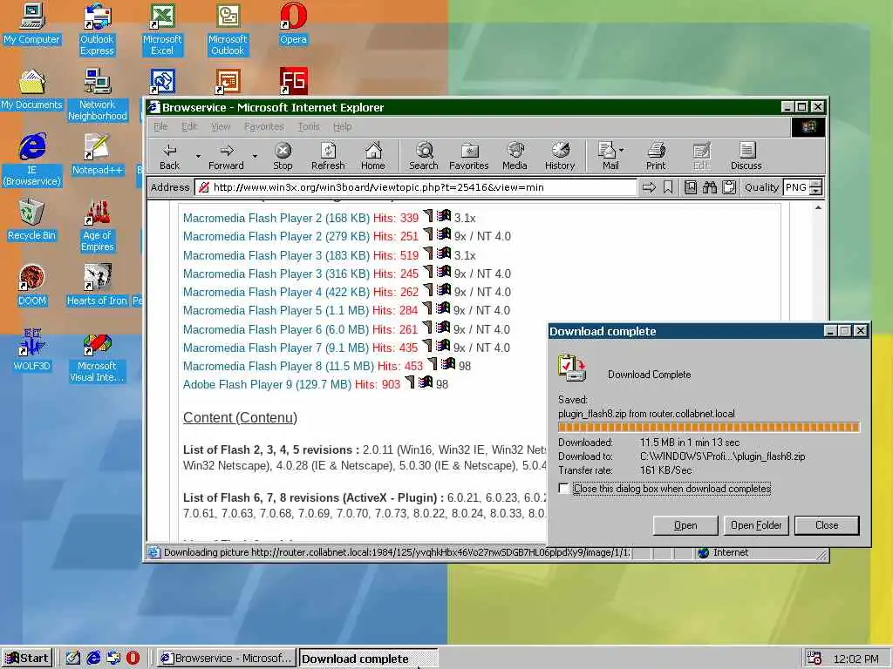
Task: Open the Favorites menu
Action: (x=263, y=126)
